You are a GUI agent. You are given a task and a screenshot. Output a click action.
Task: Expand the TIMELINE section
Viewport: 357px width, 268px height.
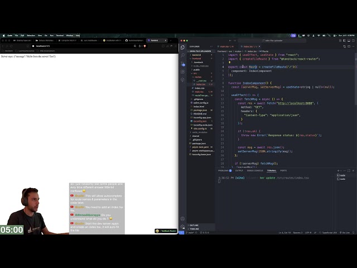201,229
